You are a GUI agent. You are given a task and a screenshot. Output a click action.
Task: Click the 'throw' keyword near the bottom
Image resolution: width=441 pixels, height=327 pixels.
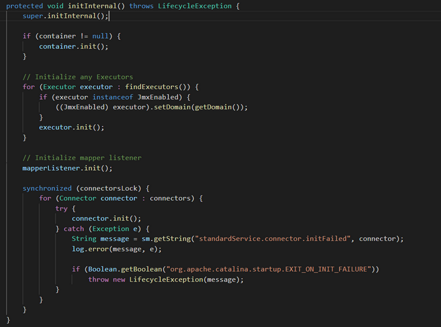[98, 280]
